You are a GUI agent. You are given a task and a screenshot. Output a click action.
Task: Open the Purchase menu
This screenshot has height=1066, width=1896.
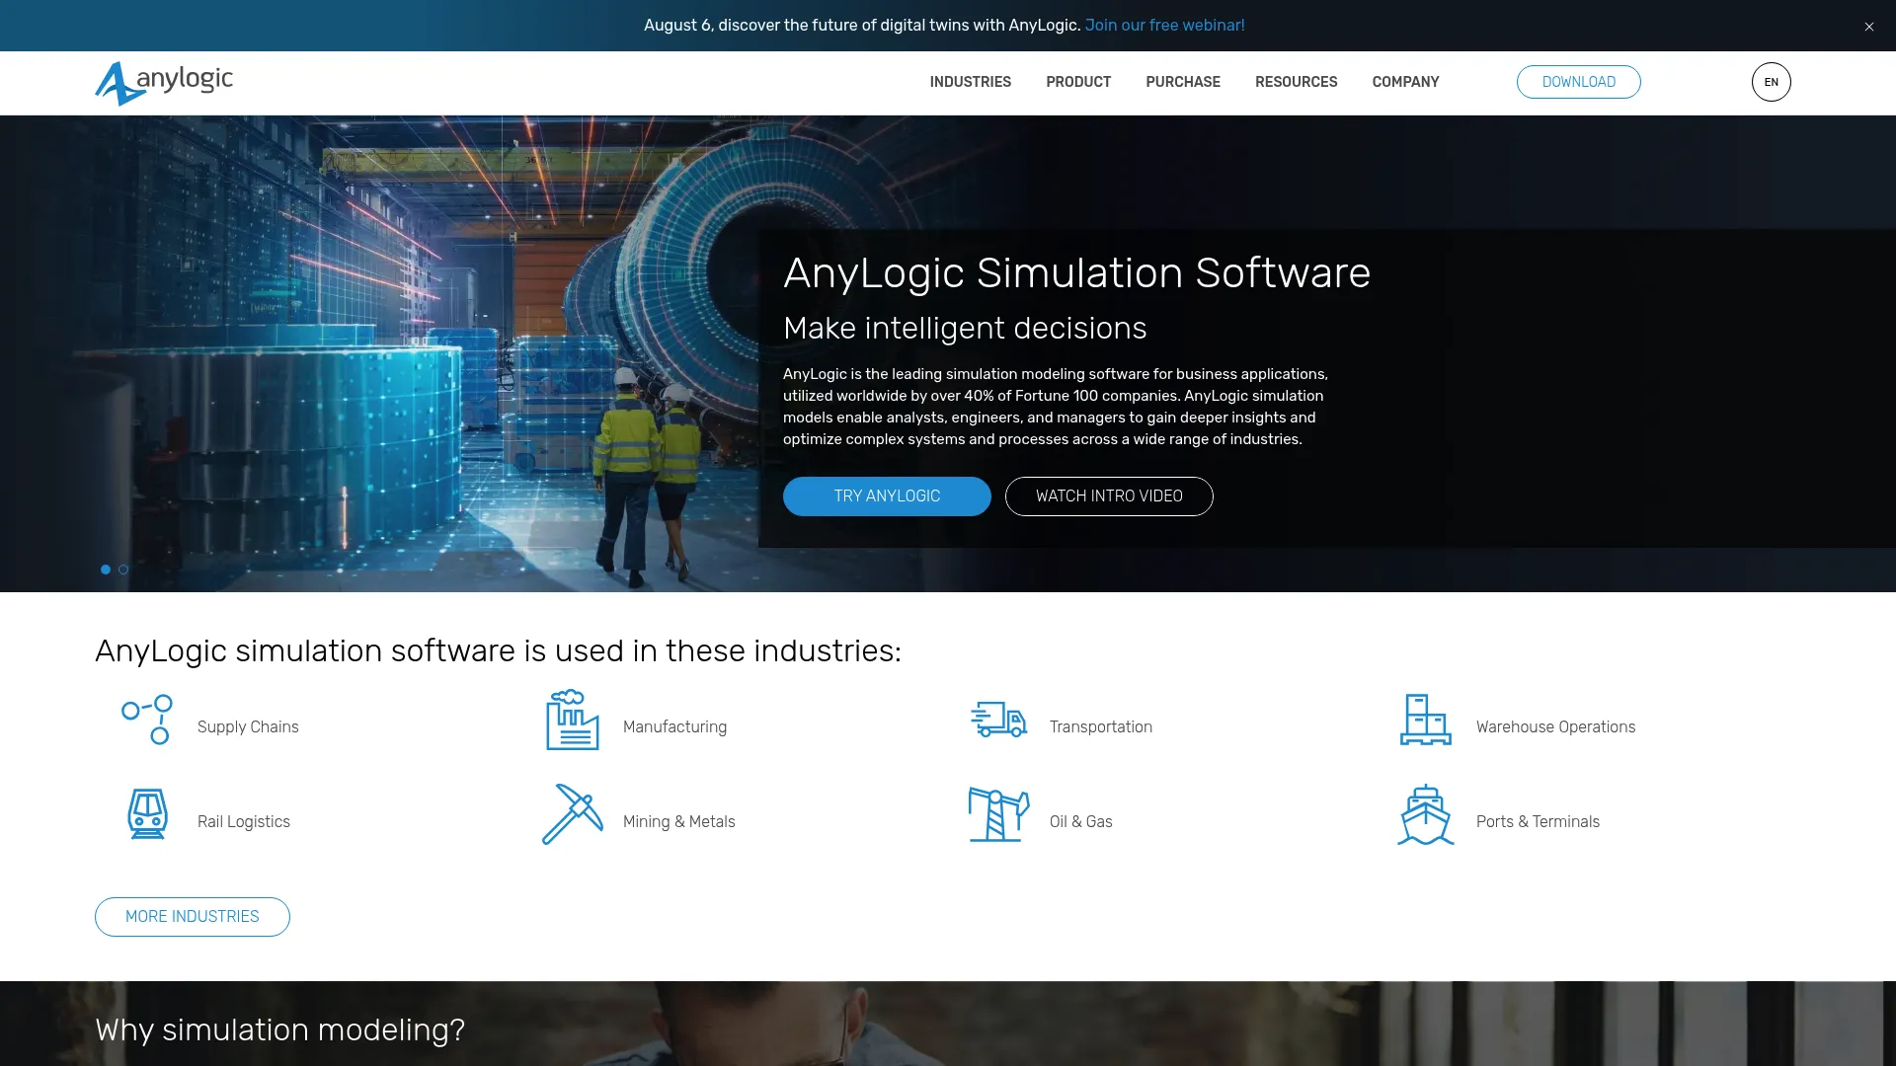1183,82
